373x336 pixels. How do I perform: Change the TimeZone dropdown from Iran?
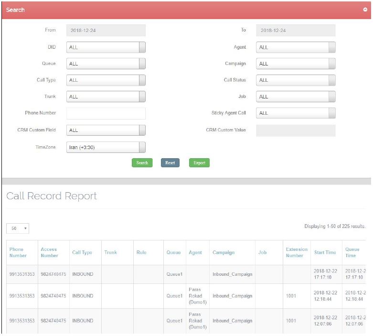[106, 147]
